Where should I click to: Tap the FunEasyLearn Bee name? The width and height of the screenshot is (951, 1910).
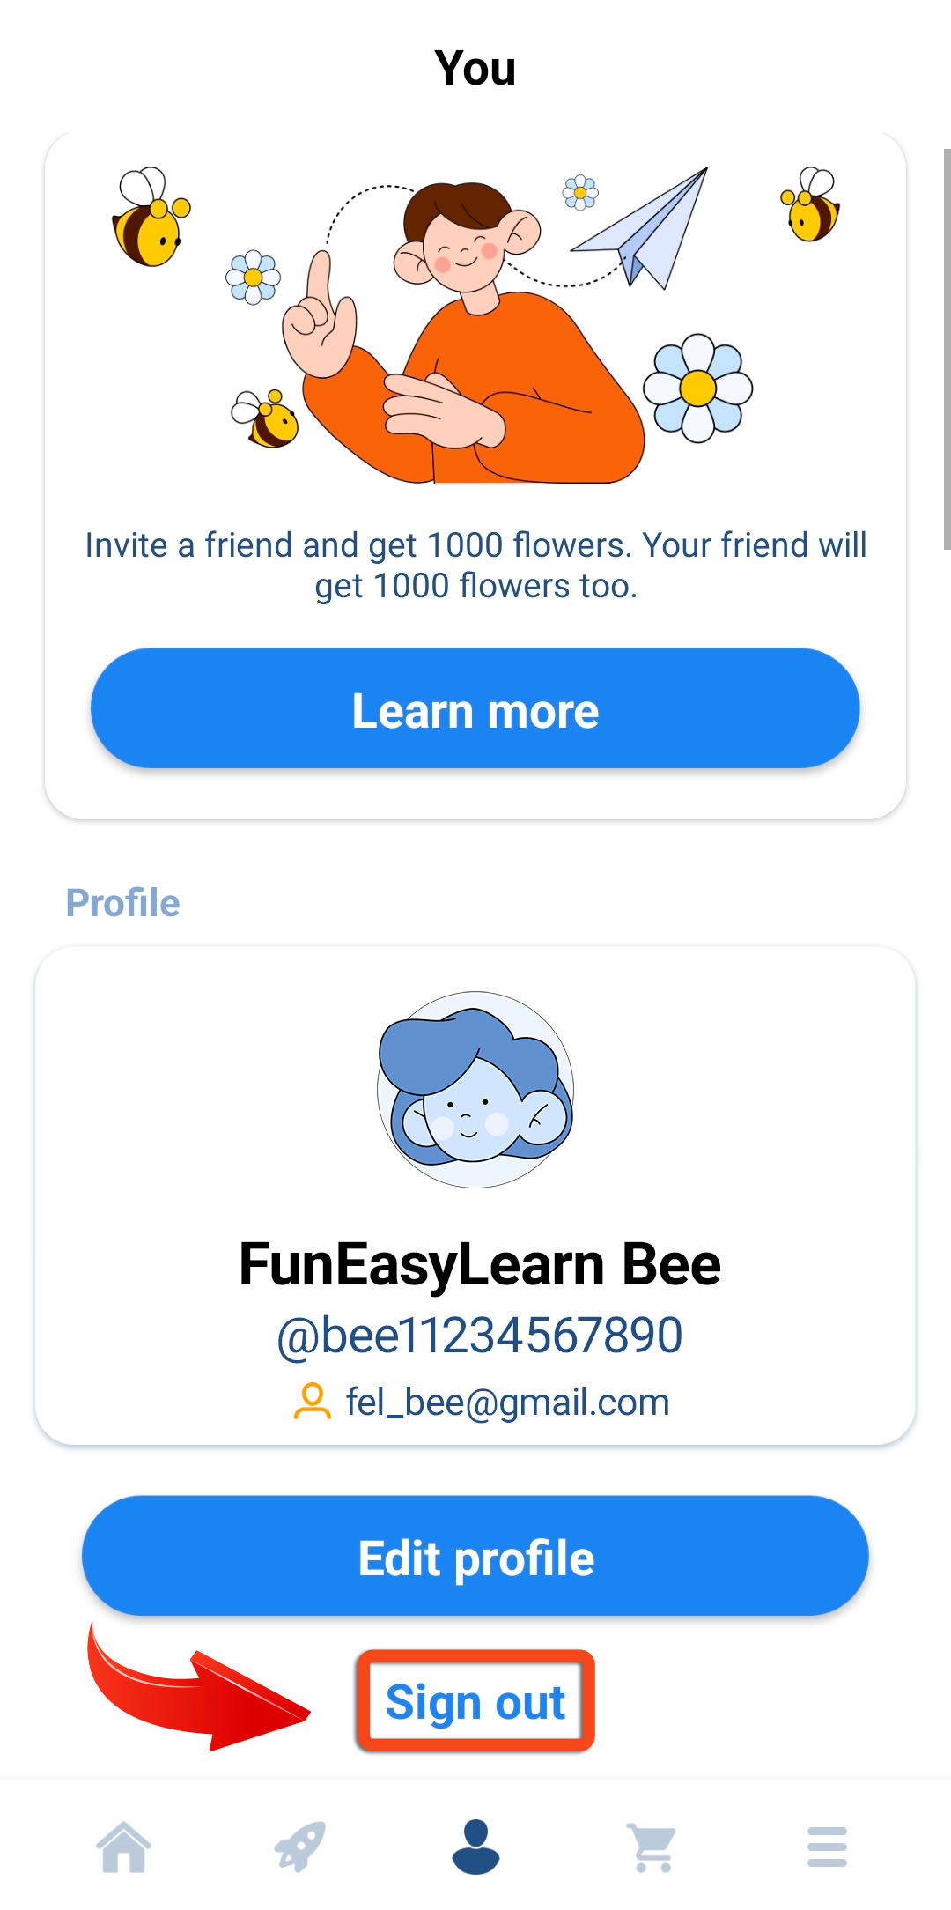coord(479,1265)
